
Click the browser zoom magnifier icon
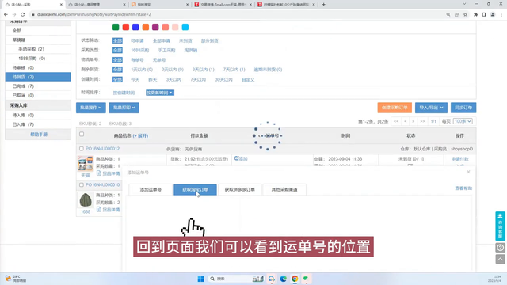(448, 14)
